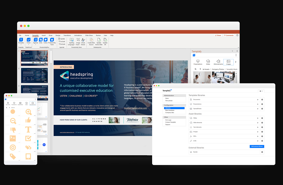Click the right arrow in Templafy pane tabs
Image resolution: width=283 pixels, height=185 pixels.
click(236, 62)
